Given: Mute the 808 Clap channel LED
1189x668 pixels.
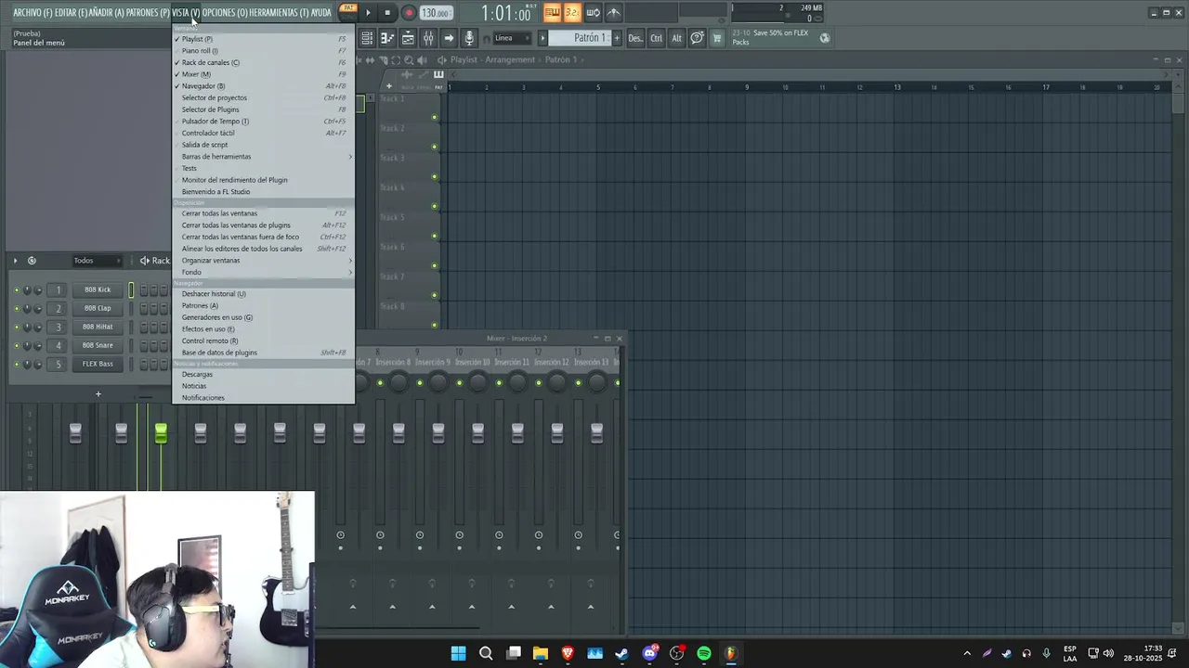Looking at the screenshot, I should click(16, 308).
